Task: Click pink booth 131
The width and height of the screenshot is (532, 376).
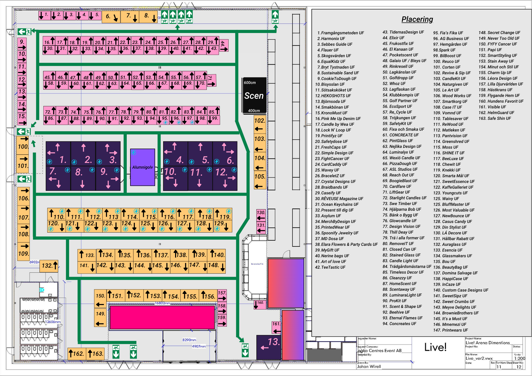Action: coord(261,228)
